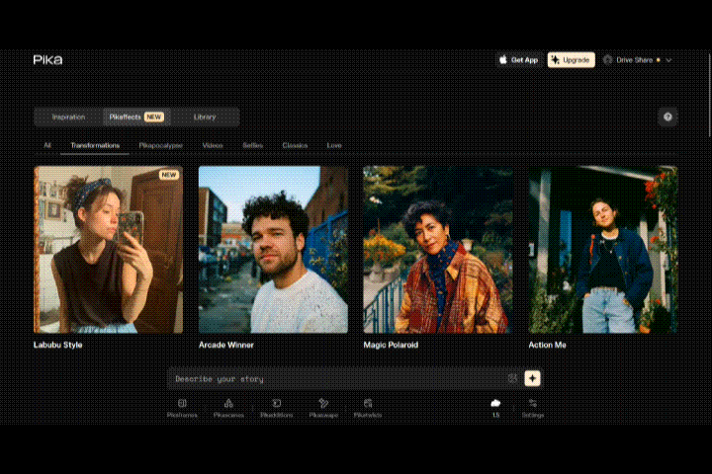Click the sparkle generate button
712x474 pixels.
coord(532,378)
